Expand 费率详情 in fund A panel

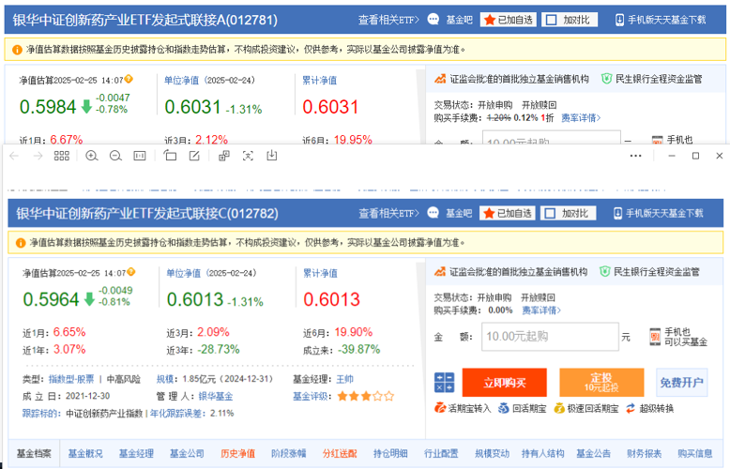coord(581,118)
